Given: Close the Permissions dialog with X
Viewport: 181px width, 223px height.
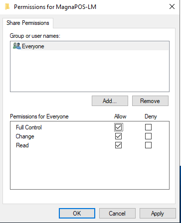Looking at the screenshot, I should (x=172, y=6).
